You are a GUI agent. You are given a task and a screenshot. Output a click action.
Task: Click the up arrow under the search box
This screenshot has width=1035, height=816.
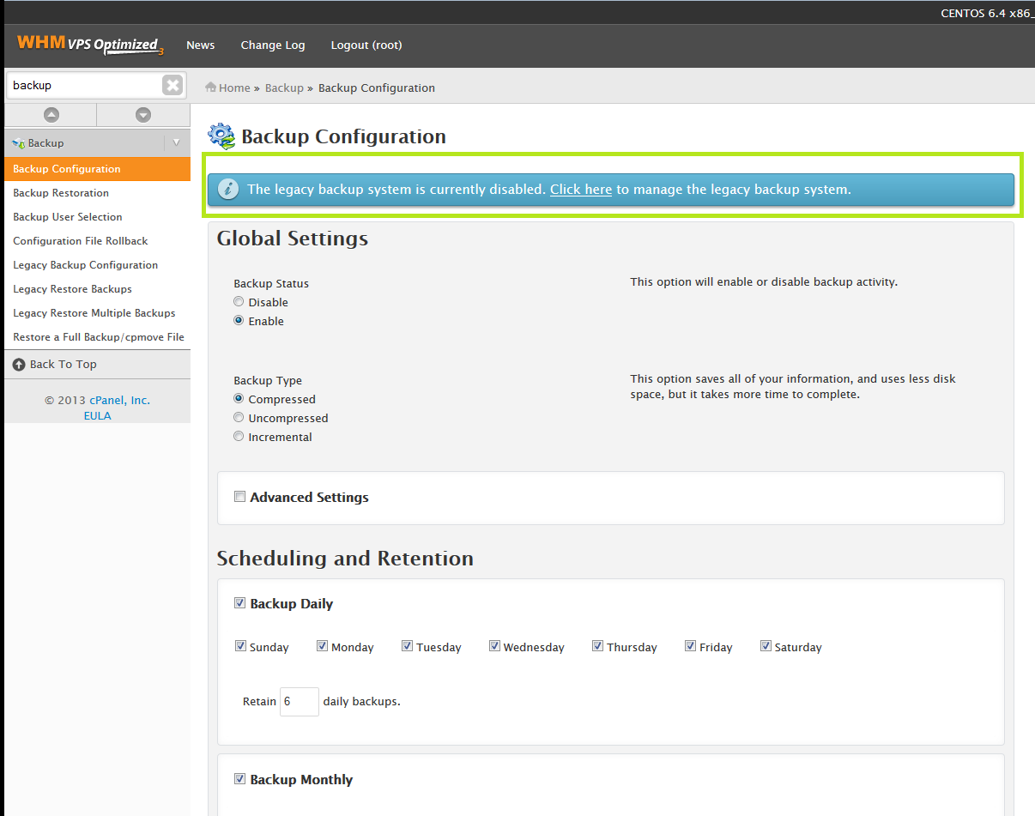tap(51, 115)
